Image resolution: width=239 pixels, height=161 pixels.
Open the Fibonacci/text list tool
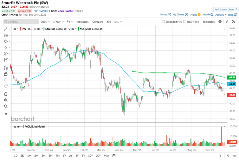(6, 35)
